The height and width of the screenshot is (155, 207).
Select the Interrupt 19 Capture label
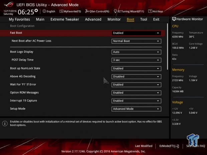point(23,101)
